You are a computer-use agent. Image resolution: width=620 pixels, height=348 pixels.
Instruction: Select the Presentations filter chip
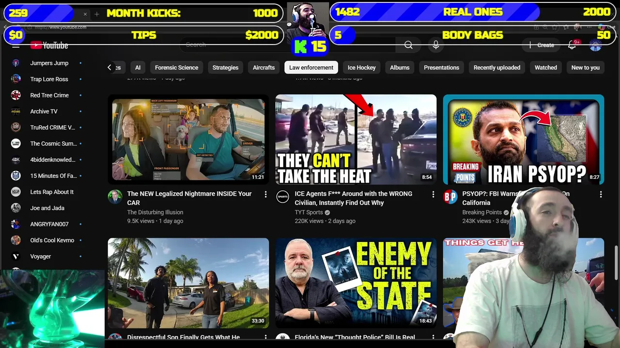441,68
